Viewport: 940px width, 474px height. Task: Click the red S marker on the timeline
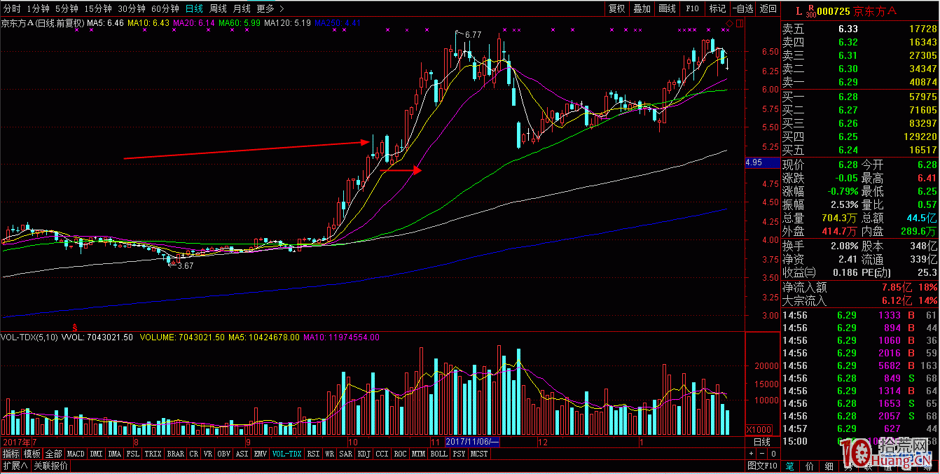(x=75, y=327)
